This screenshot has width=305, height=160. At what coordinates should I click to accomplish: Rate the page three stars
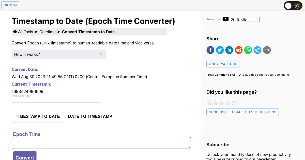tap(222, 103)
